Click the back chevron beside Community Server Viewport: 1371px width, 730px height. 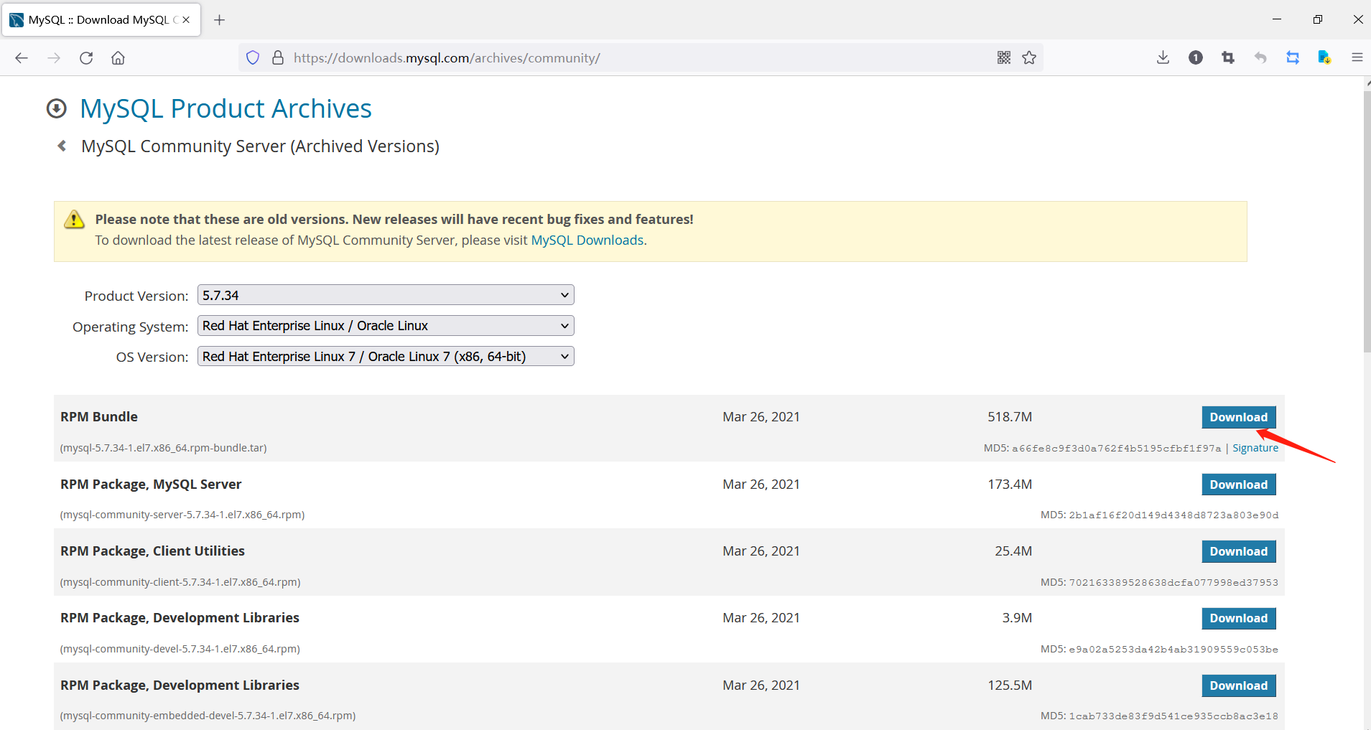(62, 146)
